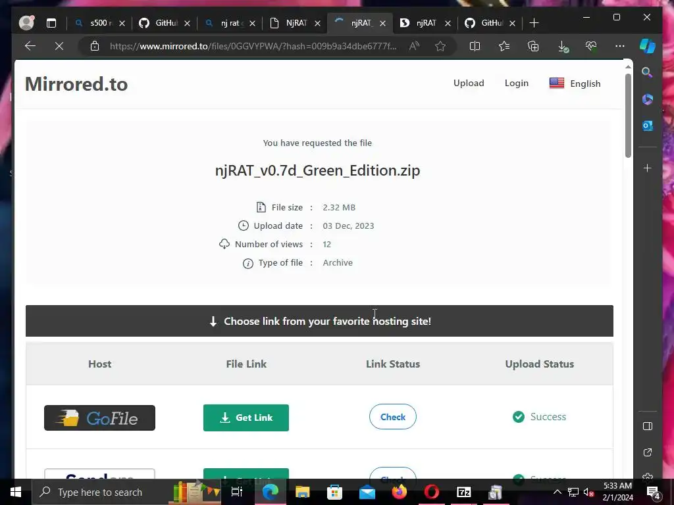Viewport: 674px width, 505px height.
Task: Open Opera browser from the taskbar
Action: [432, 492]
